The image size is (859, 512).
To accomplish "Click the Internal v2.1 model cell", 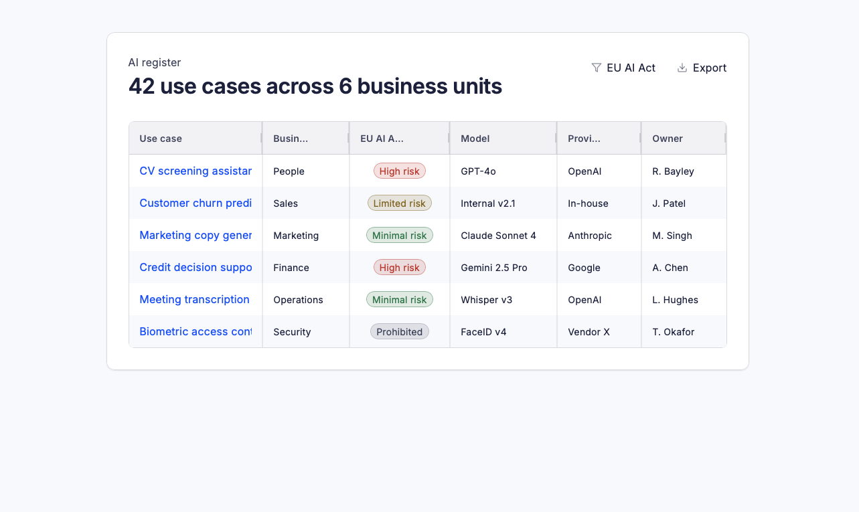I will tap(503, 203).
